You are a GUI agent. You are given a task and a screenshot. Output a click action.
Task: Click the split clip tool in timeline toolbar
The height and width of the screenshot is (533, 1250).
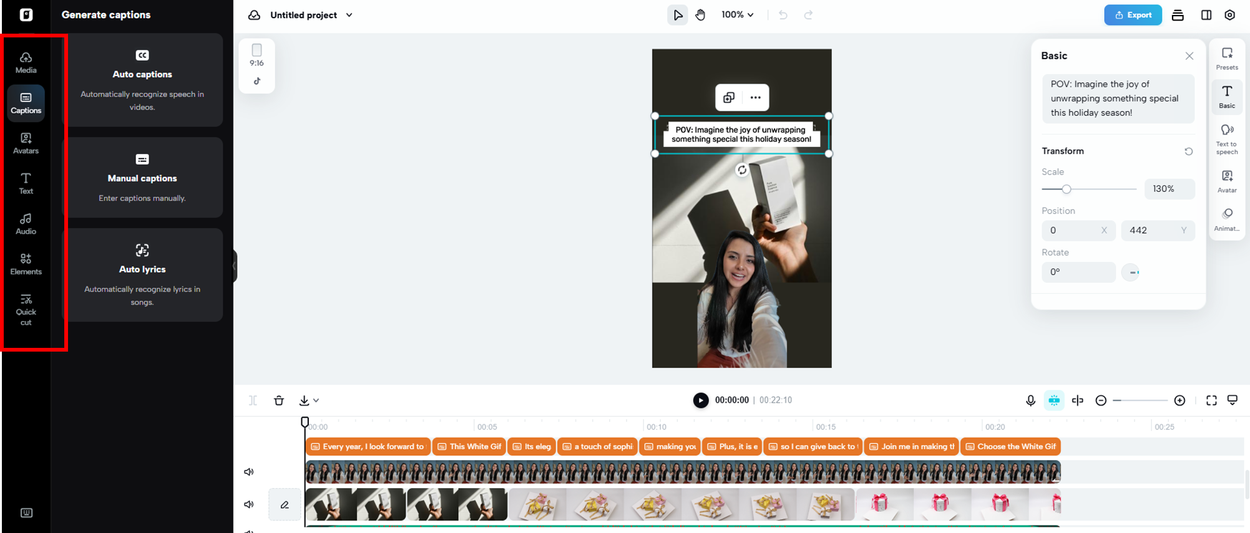pyautogui.click(x=253, y=400)
